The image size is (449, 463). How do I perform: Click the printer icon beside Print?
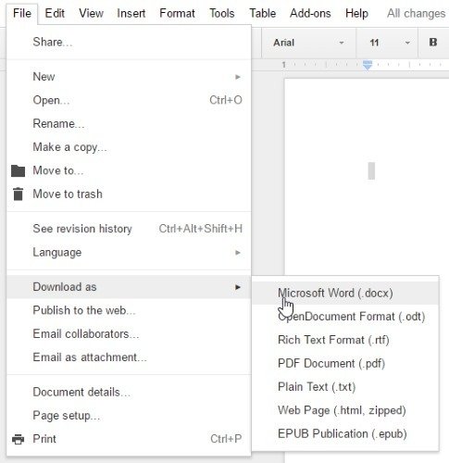click(18, 439)
